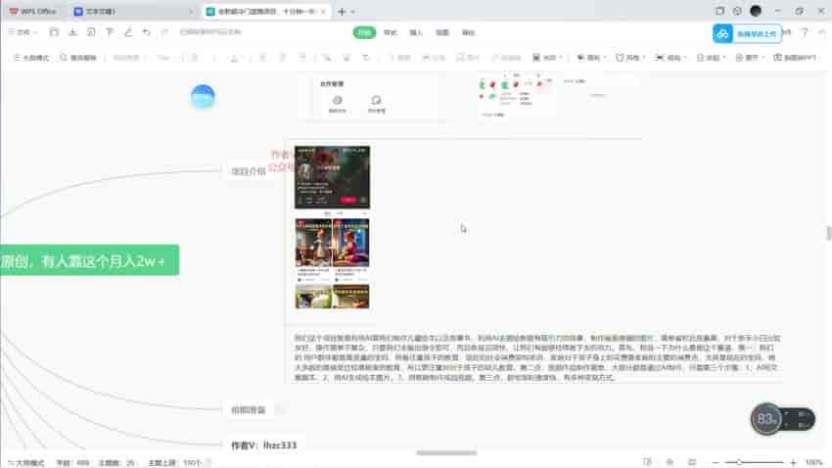Click the third view mode icon in status bar
Image resolution: width=832 pixels, height=468 pixels.
tap(692, 462)
